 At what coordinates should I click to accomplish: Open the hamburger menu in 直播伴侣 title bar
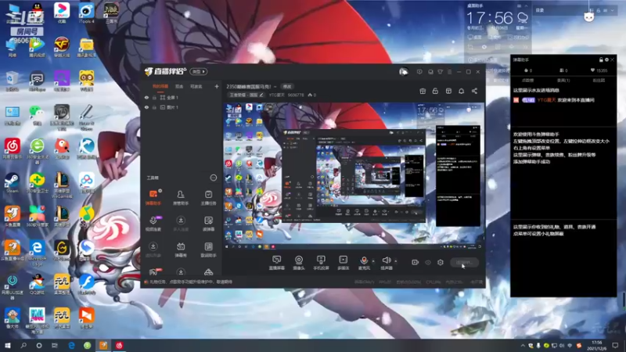449,72
